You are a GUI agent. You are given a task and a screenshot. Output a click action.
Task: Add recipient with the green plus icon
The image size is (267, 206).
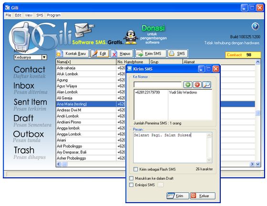[188, 84]
